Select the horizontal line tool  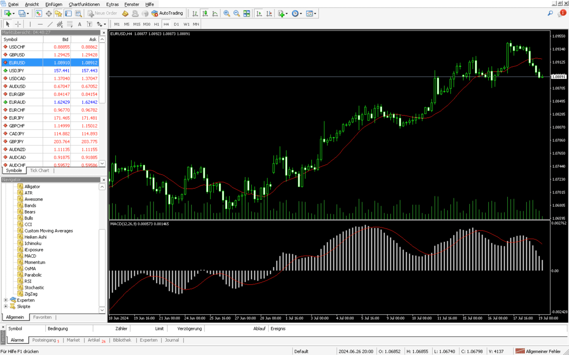pos(40,24)
